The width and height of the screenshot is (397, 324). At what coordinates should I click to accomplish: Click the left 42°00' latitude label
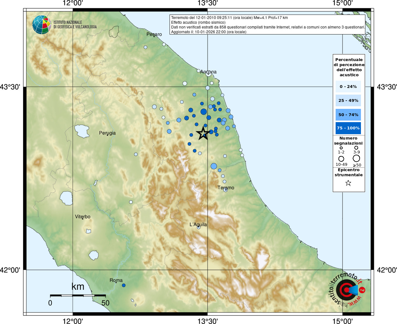pyautogui.click(x=10, y=270)
